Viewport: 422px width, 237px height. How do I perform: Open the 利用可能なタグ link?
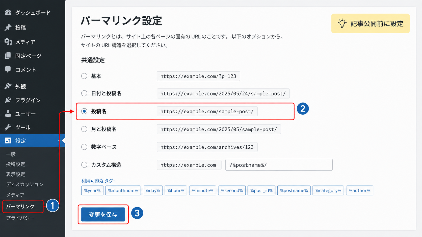click(x=97, y=181)
